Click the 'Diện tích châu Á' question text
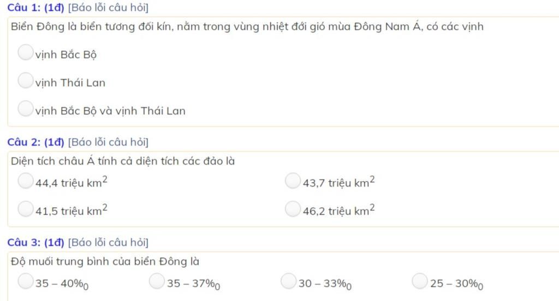Image resolution: width=559 pixels, height=301 pixels. point(123,161)
